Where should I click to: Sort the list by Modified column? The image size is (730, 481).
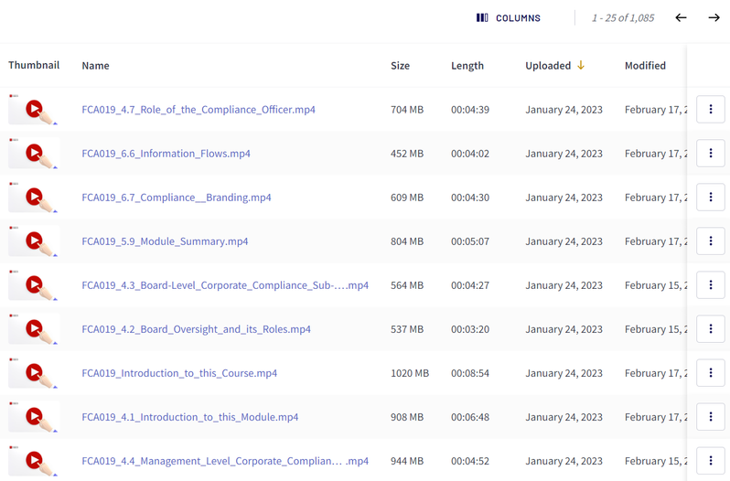point(645,66)
